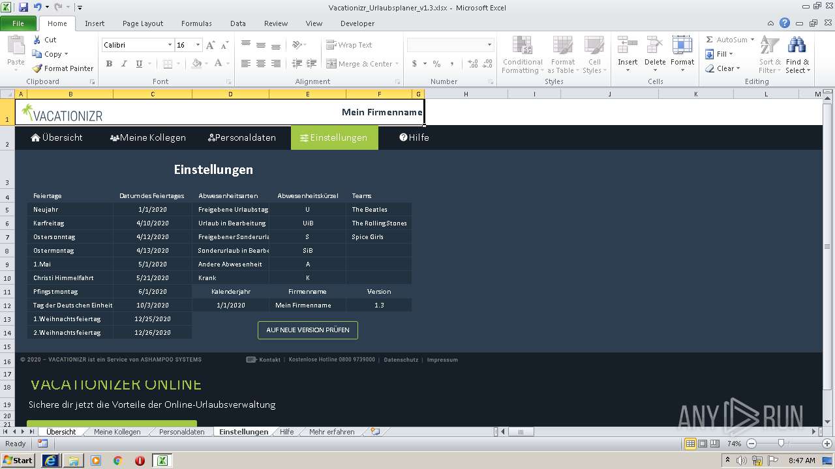Apply top vertical alignment
The height and width of the screenshot is (469, 835).
point(246,45)
